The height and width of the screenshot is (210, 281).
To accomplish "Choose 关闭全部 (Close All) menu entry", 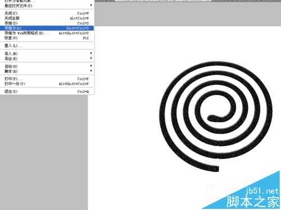I will [47, 18].
